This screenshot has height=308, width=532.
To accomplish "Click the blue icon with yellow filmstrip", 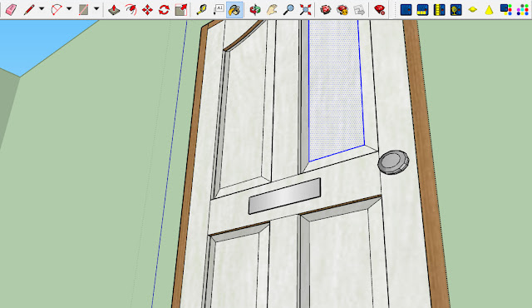I will 439,10.
